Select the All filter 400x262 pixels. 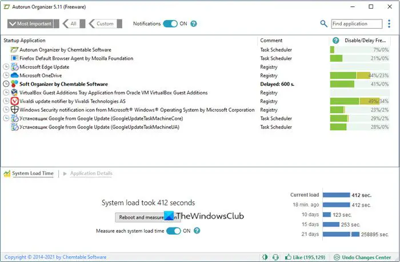pyautogui.click(x=74, y=24)
